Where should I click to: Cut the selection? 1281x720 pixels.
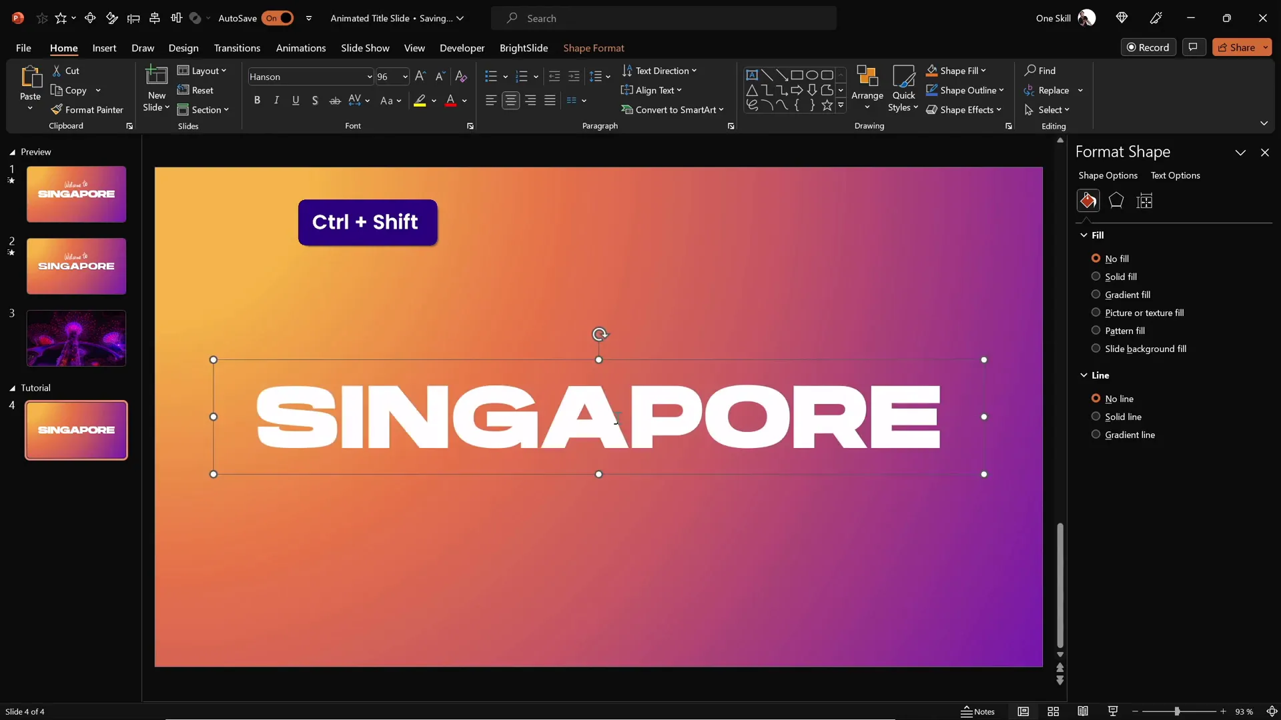click(66, 71)
